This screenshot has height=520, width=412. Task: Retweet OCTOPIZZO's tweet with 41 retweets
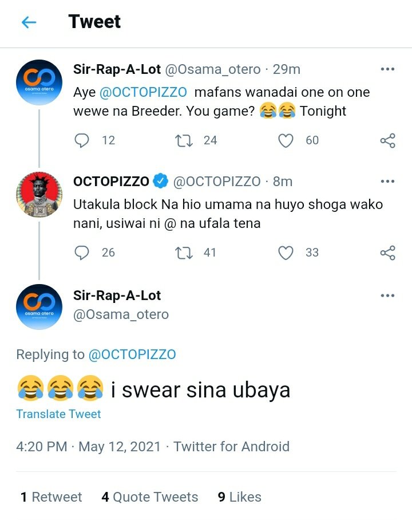click(184, 253)
